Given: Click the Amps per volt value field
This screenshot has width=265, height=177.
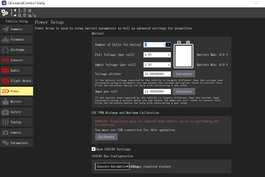Looking at the screenshot, I should click(x=157, y=91).
